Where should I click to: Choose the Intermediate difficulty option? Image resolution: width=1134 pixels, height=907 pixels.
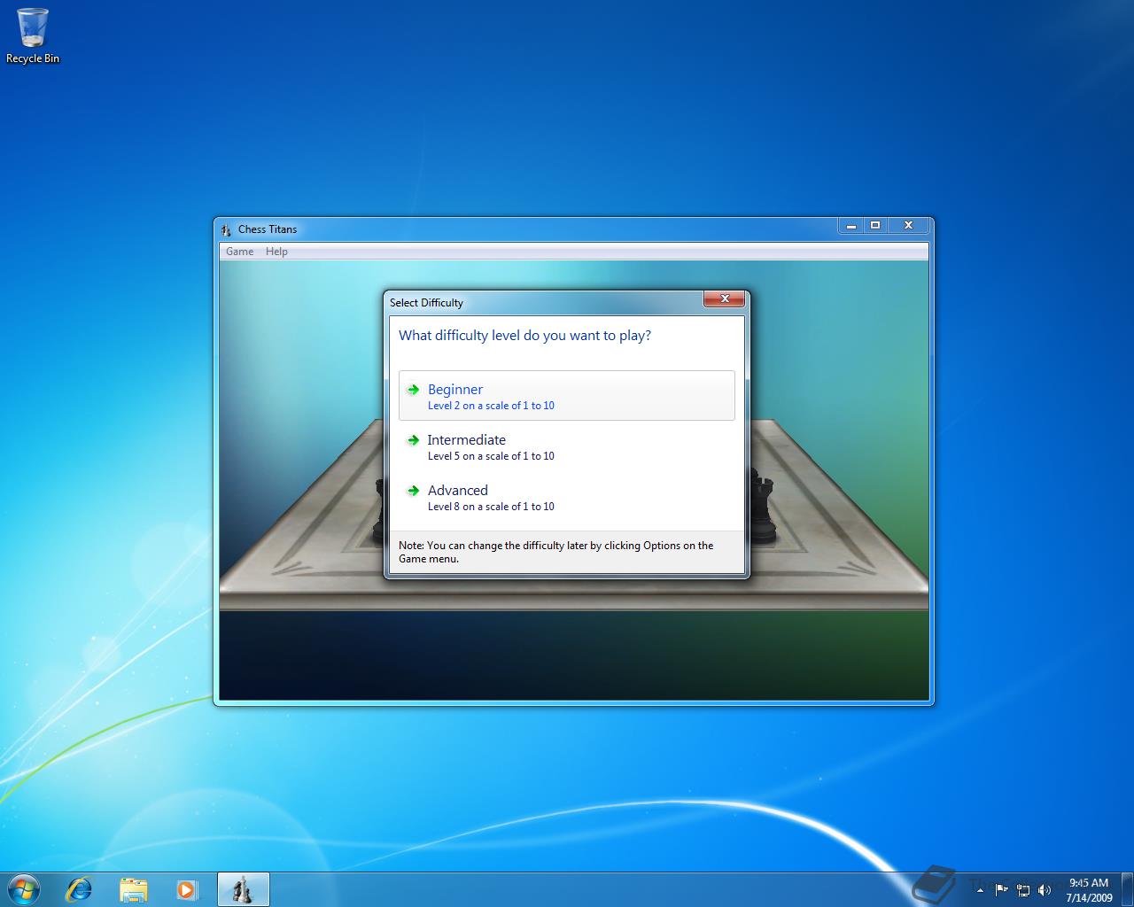[567, 446]
